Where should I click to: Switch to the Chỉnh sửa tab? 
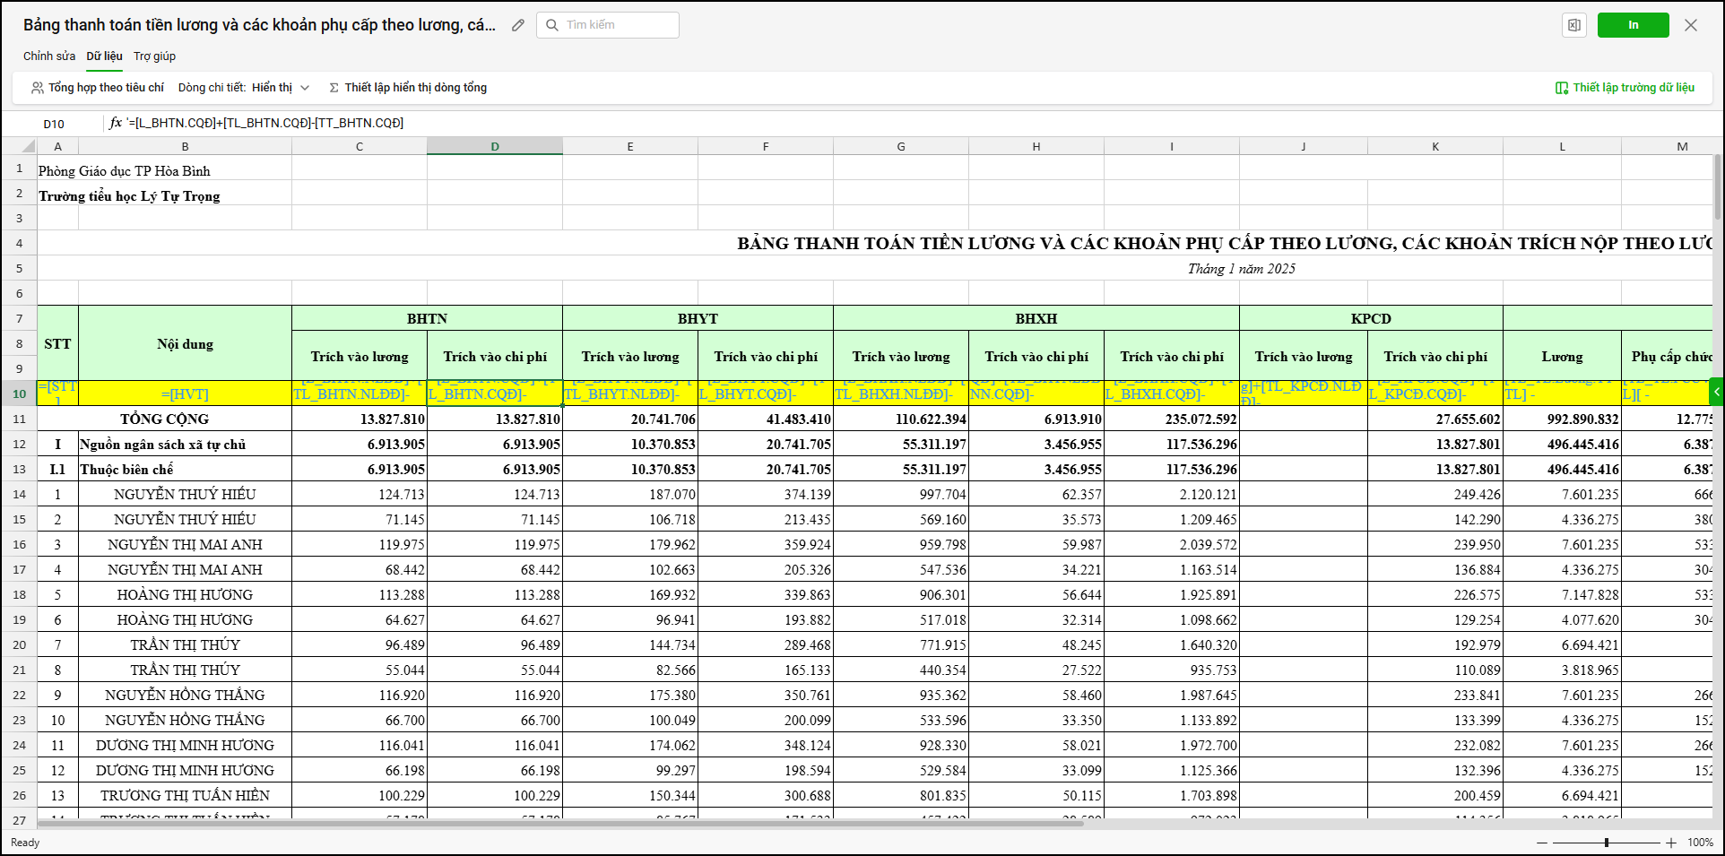pos(49,56)
